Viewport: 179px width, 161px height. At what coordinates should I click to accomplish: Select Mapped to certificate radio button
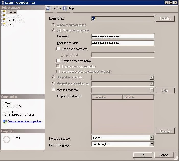click(x=53, y=77)
